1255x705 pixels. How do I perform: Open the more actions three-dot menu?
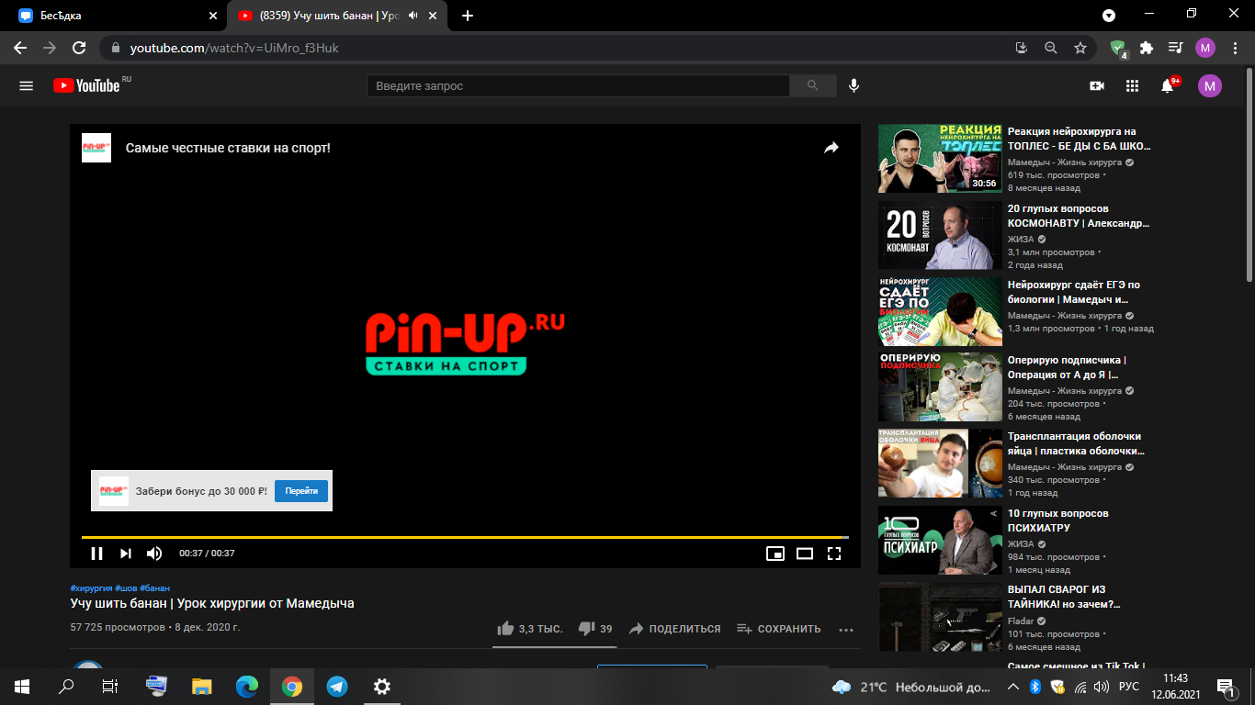coord(846,630)
